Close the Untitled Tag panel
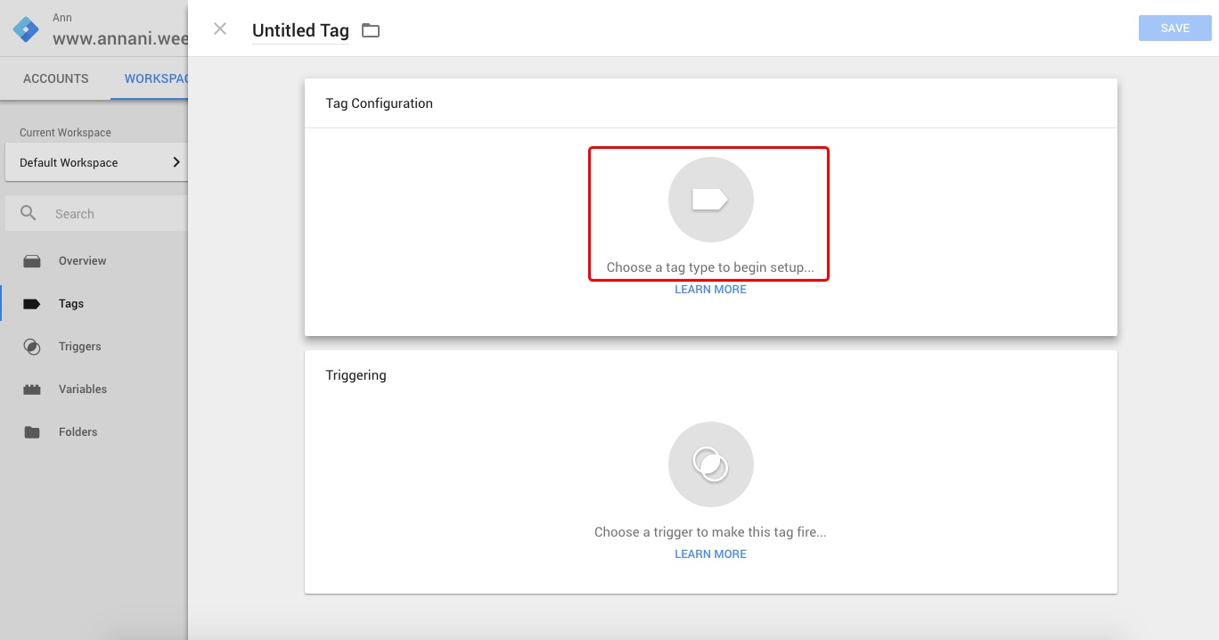 tap(220, 29)
